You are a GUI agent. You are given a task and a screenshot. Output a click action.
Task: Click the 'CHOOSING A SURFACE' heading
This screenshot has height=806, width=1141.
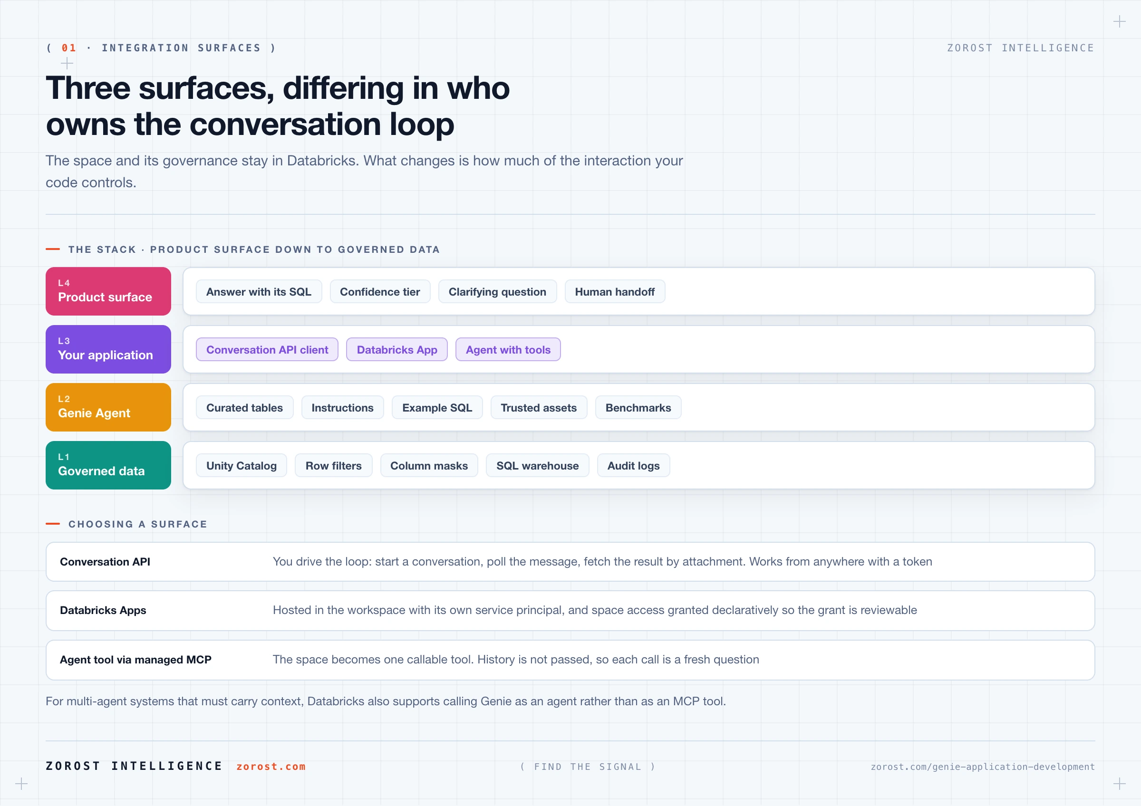pos(138,524)
